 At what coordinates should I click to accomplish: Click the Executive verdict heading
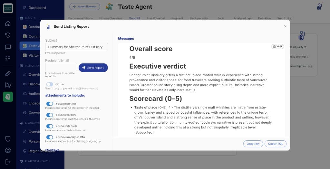158,66
